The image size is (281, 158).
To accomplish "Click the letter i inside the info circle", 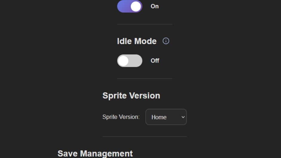I will 166,41.
